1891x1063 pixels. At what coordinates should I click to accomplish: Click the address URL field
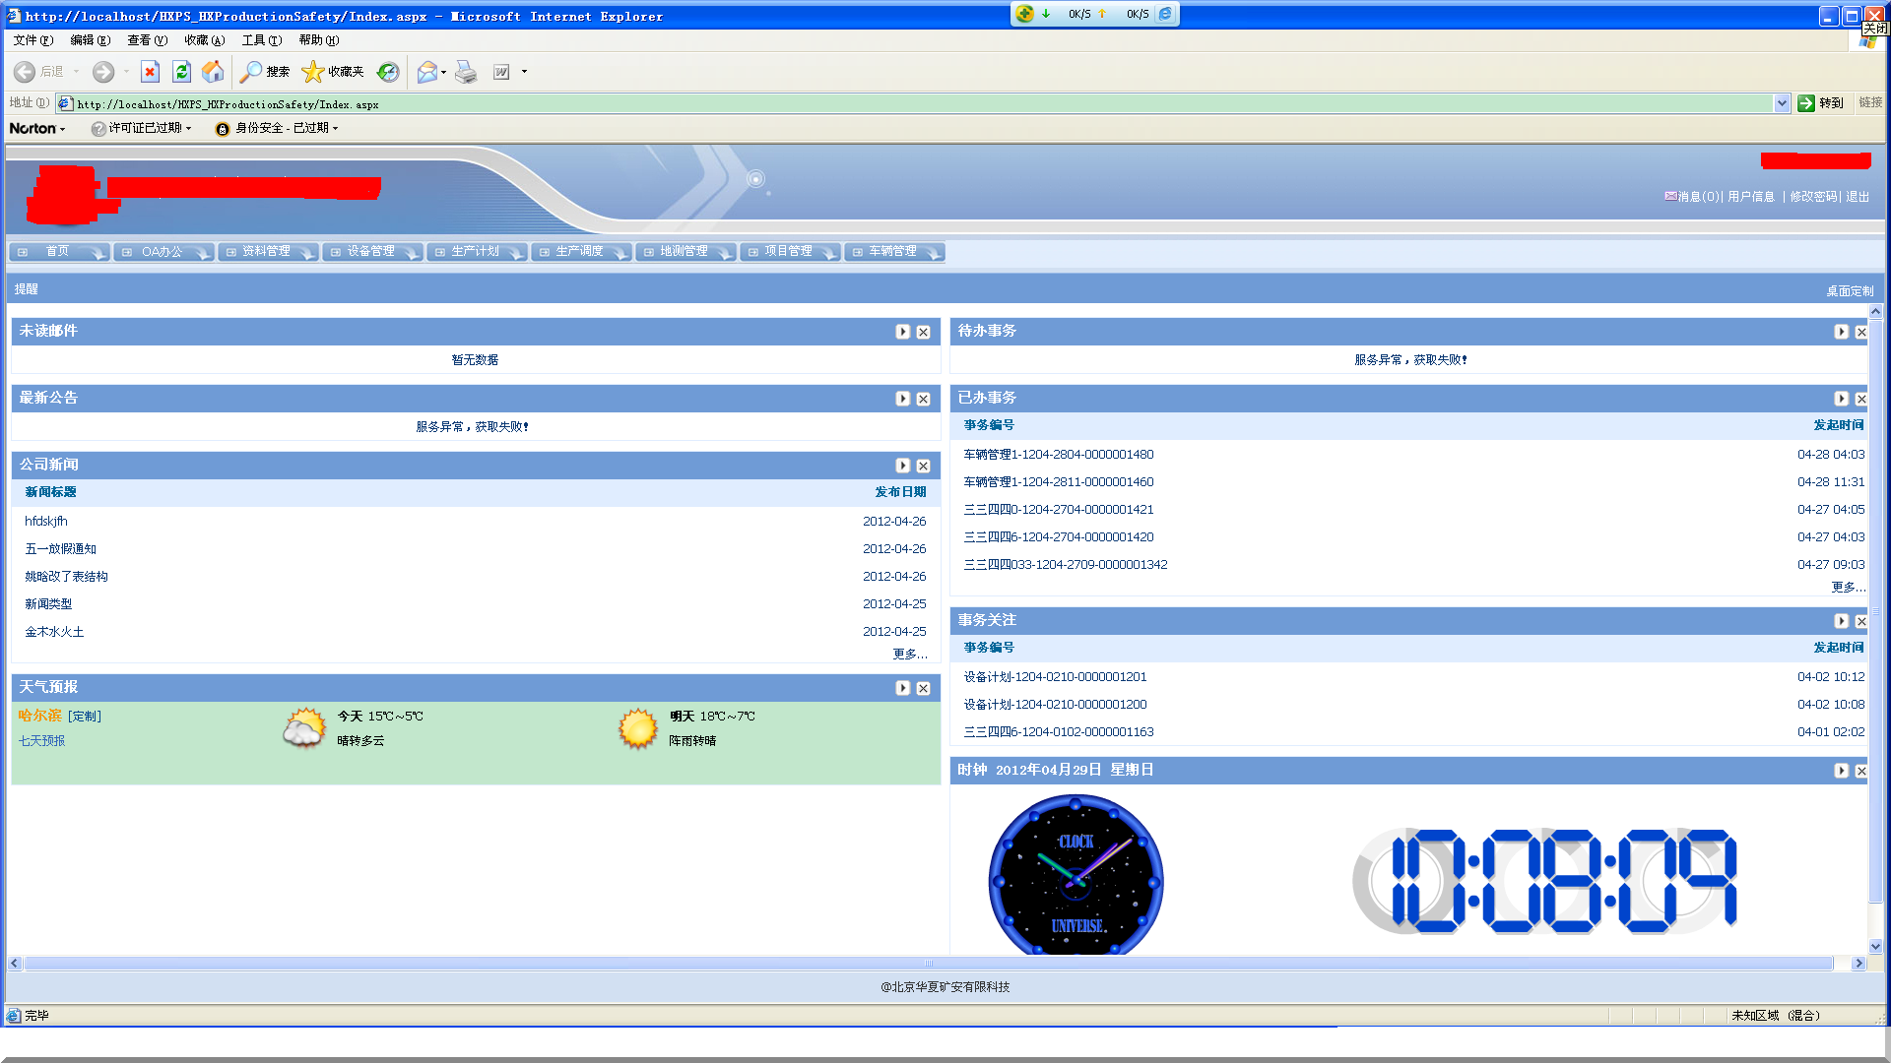[916, 103]
